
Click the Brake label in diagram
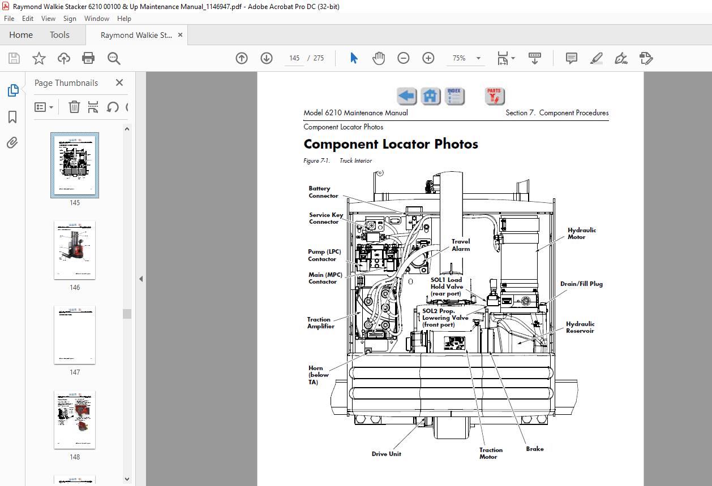(535, 449)
